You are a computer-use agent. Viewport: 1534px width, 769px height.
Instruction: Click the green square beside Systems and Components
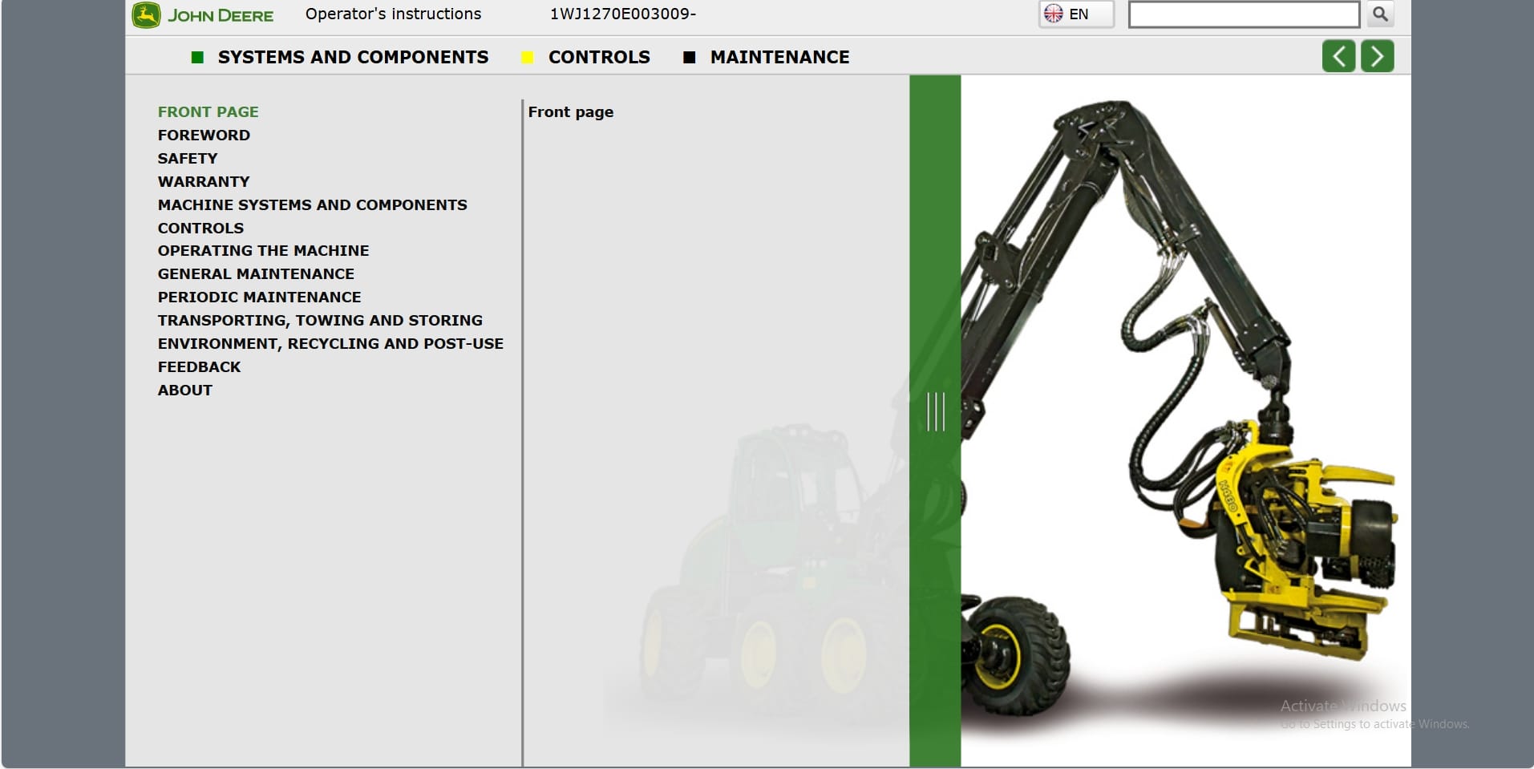pos(197,57)
